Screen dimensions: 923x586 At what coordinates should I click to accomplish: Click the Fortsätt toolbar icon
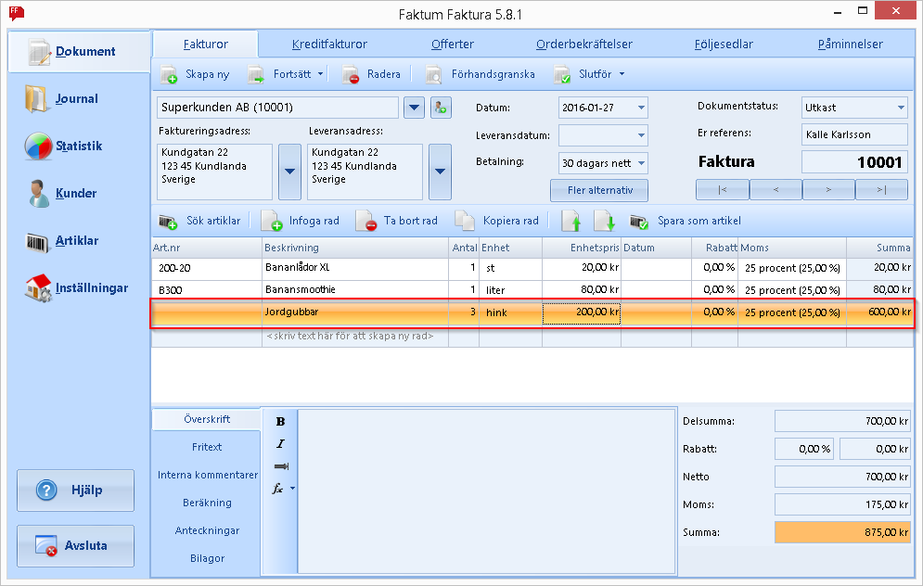(256, 75)
